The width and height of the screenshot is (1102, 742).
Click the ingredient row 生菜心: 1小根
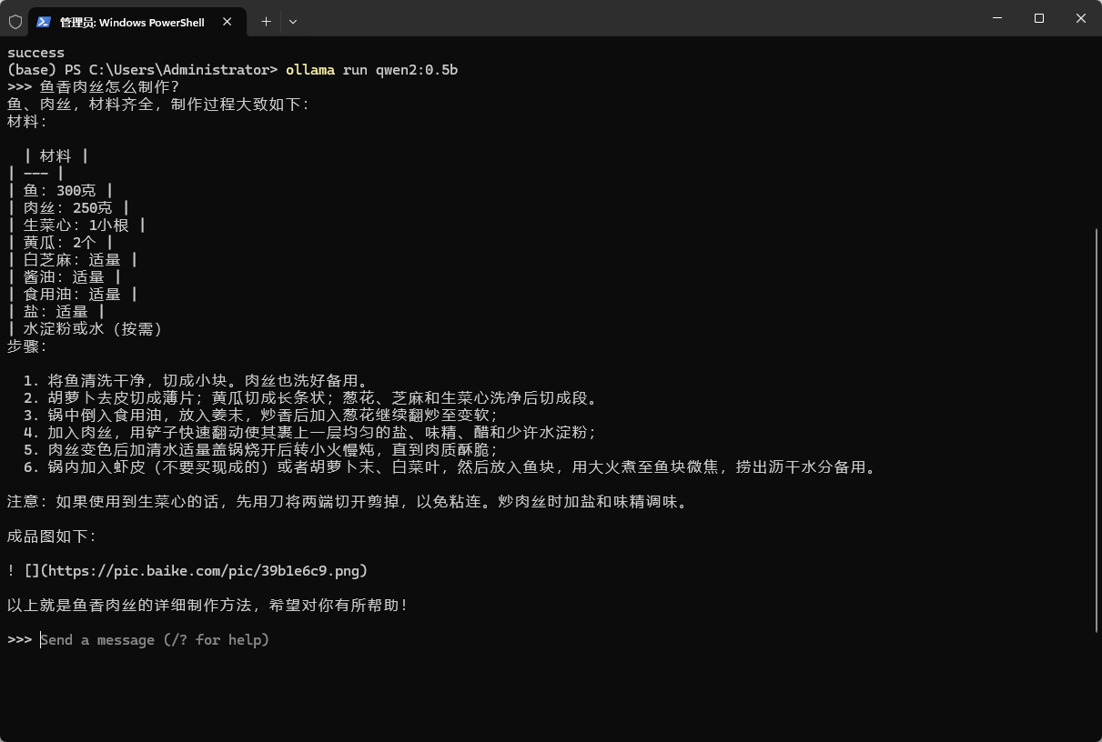(76, 226)
